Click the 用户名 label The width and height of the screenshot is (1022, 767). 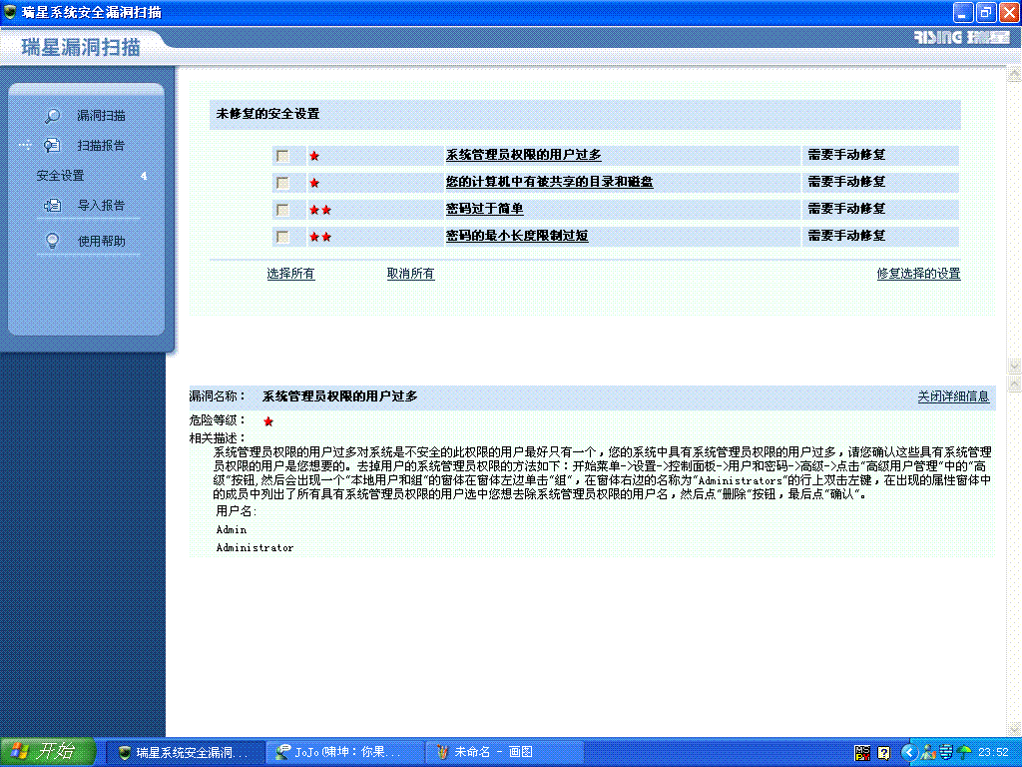(x=236, y=510)
